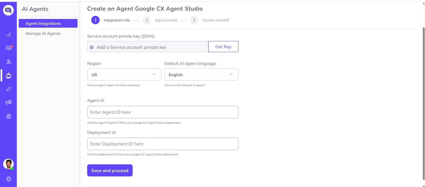Click 'Choose agent region for data residency' text
Image resolution: width=425 pixels, height=187 pixels.
point(114,85)
